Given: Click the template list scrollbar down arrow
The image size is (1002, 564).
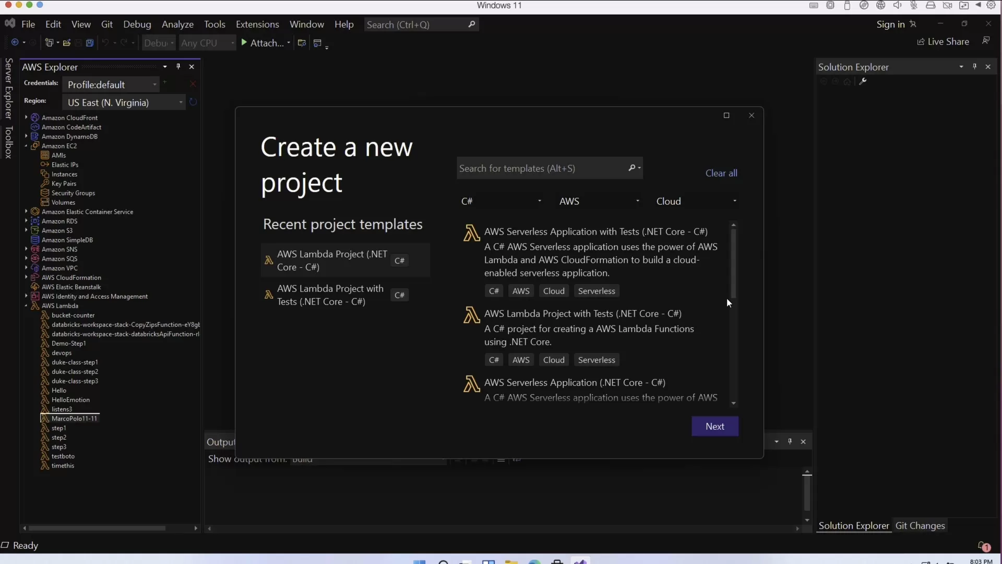Looking at the screenshot, I should [x=734, y=403].
